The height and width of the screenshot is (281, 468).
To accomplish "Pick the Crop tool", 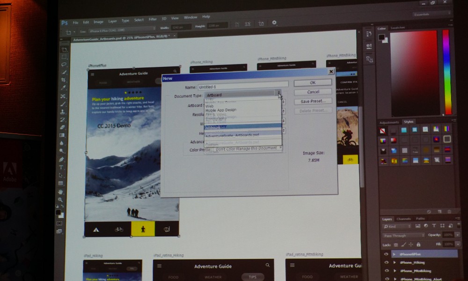I will tap(63, 80).
